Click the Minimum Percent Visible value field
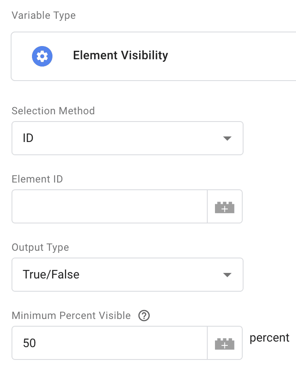The width and height of the screenshot is (296, 371). 107,343
